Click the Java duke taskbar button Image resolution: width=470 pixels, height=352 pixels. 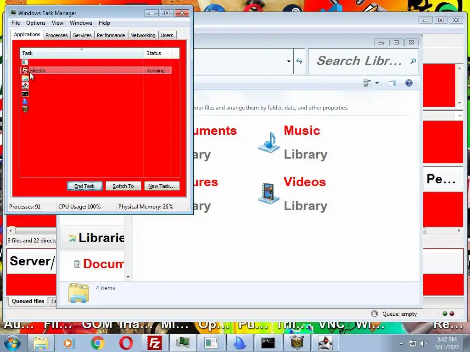click(x=325, y=343)
